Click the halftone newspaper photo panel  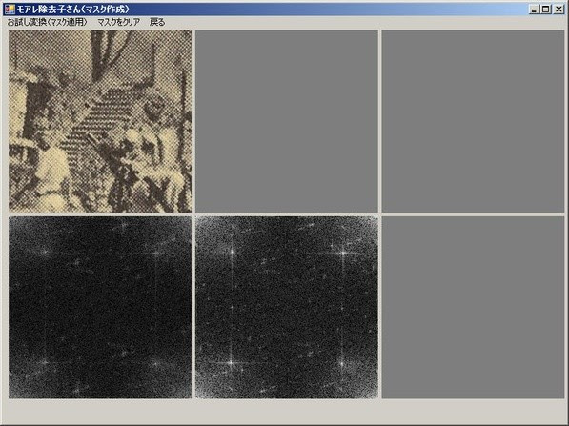point(100,121)
